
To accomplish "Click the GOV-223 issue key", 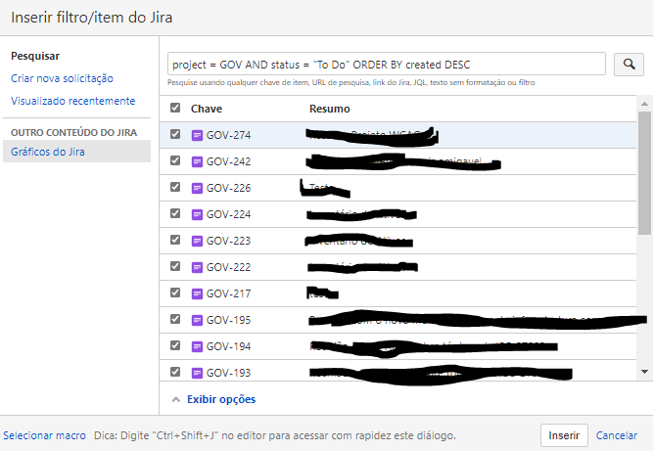I will pyautogui.click(x=228, y=241).
